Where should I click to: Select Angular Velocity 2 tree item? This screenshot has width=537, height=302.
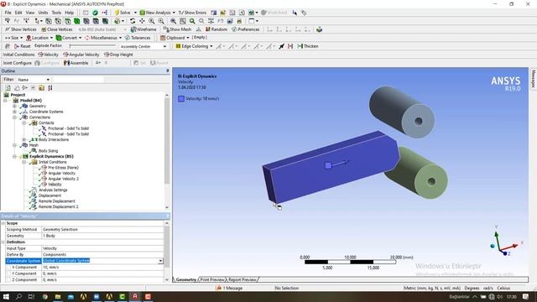[x=63, y=179]
